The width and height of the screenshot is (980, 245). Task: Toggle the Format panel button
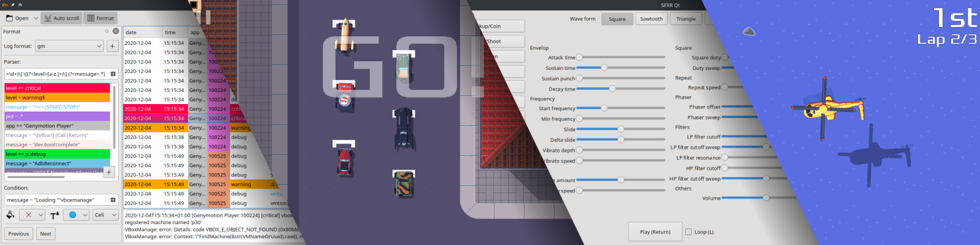(x=100, y=18)
